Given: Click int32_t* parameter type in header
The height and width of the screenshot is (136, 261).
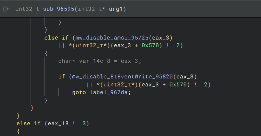Looking at the screenshot, I should point(91,9).
